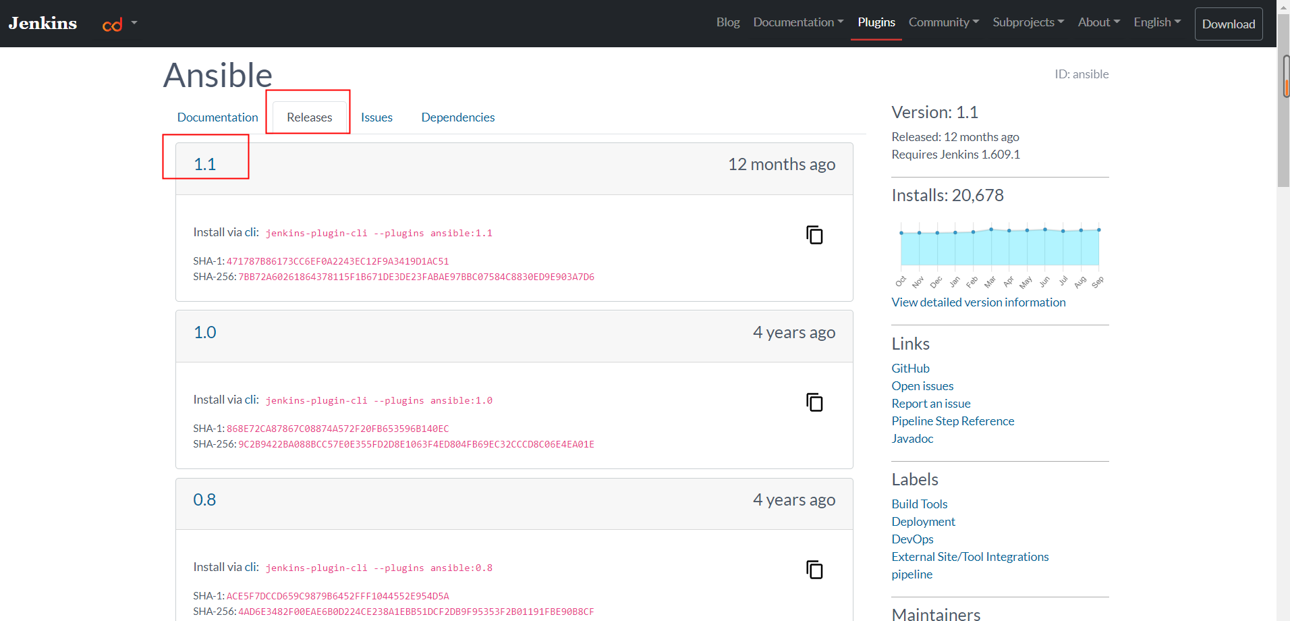Viewport: 1290px width, 621px height.
Task: Select the version 1.1 SHA-1 hash
Action: click(x=337, y=261)
